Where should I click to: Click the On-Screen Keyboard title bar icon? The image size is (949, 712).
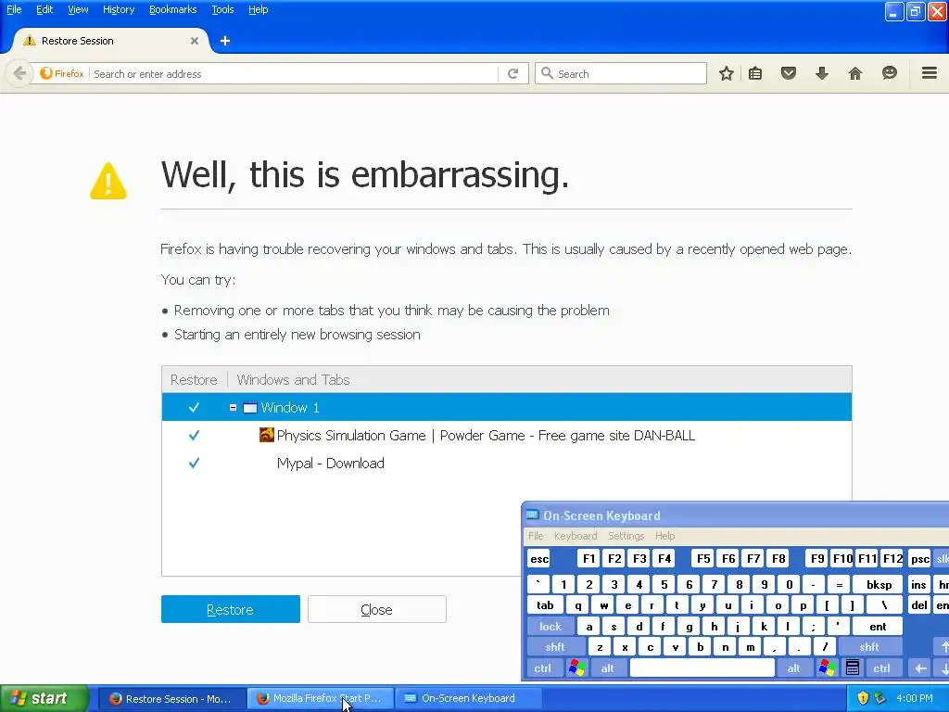(532, 515)
